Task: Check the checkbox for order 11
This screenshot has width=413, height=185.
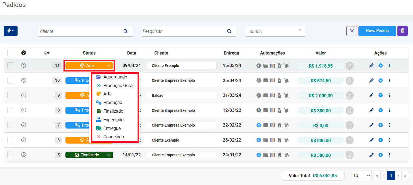Action: pos(10,66)
